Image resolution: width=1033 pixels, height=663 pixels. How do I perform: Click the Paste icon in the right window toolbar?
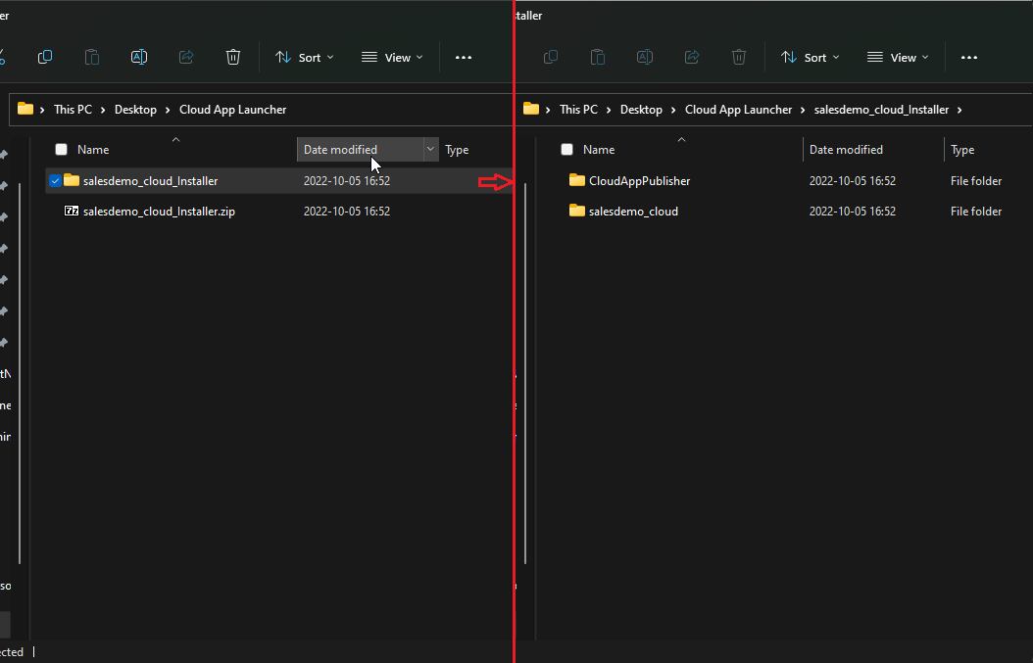pos(597,57)
